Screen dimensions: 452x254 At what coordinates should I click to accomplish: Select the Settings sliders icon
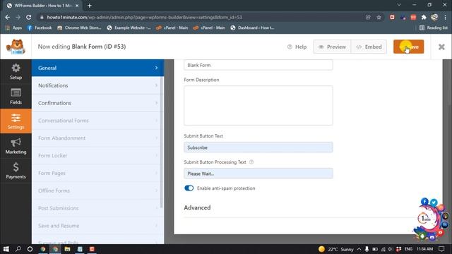pyautogui.click(x=16, y=118)
